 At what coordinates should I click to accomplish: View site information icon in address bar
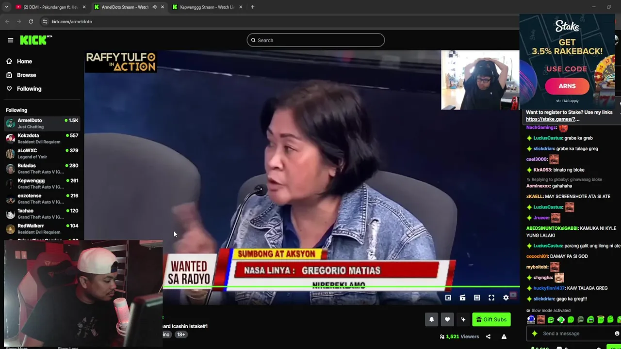[x=45, y=21]
